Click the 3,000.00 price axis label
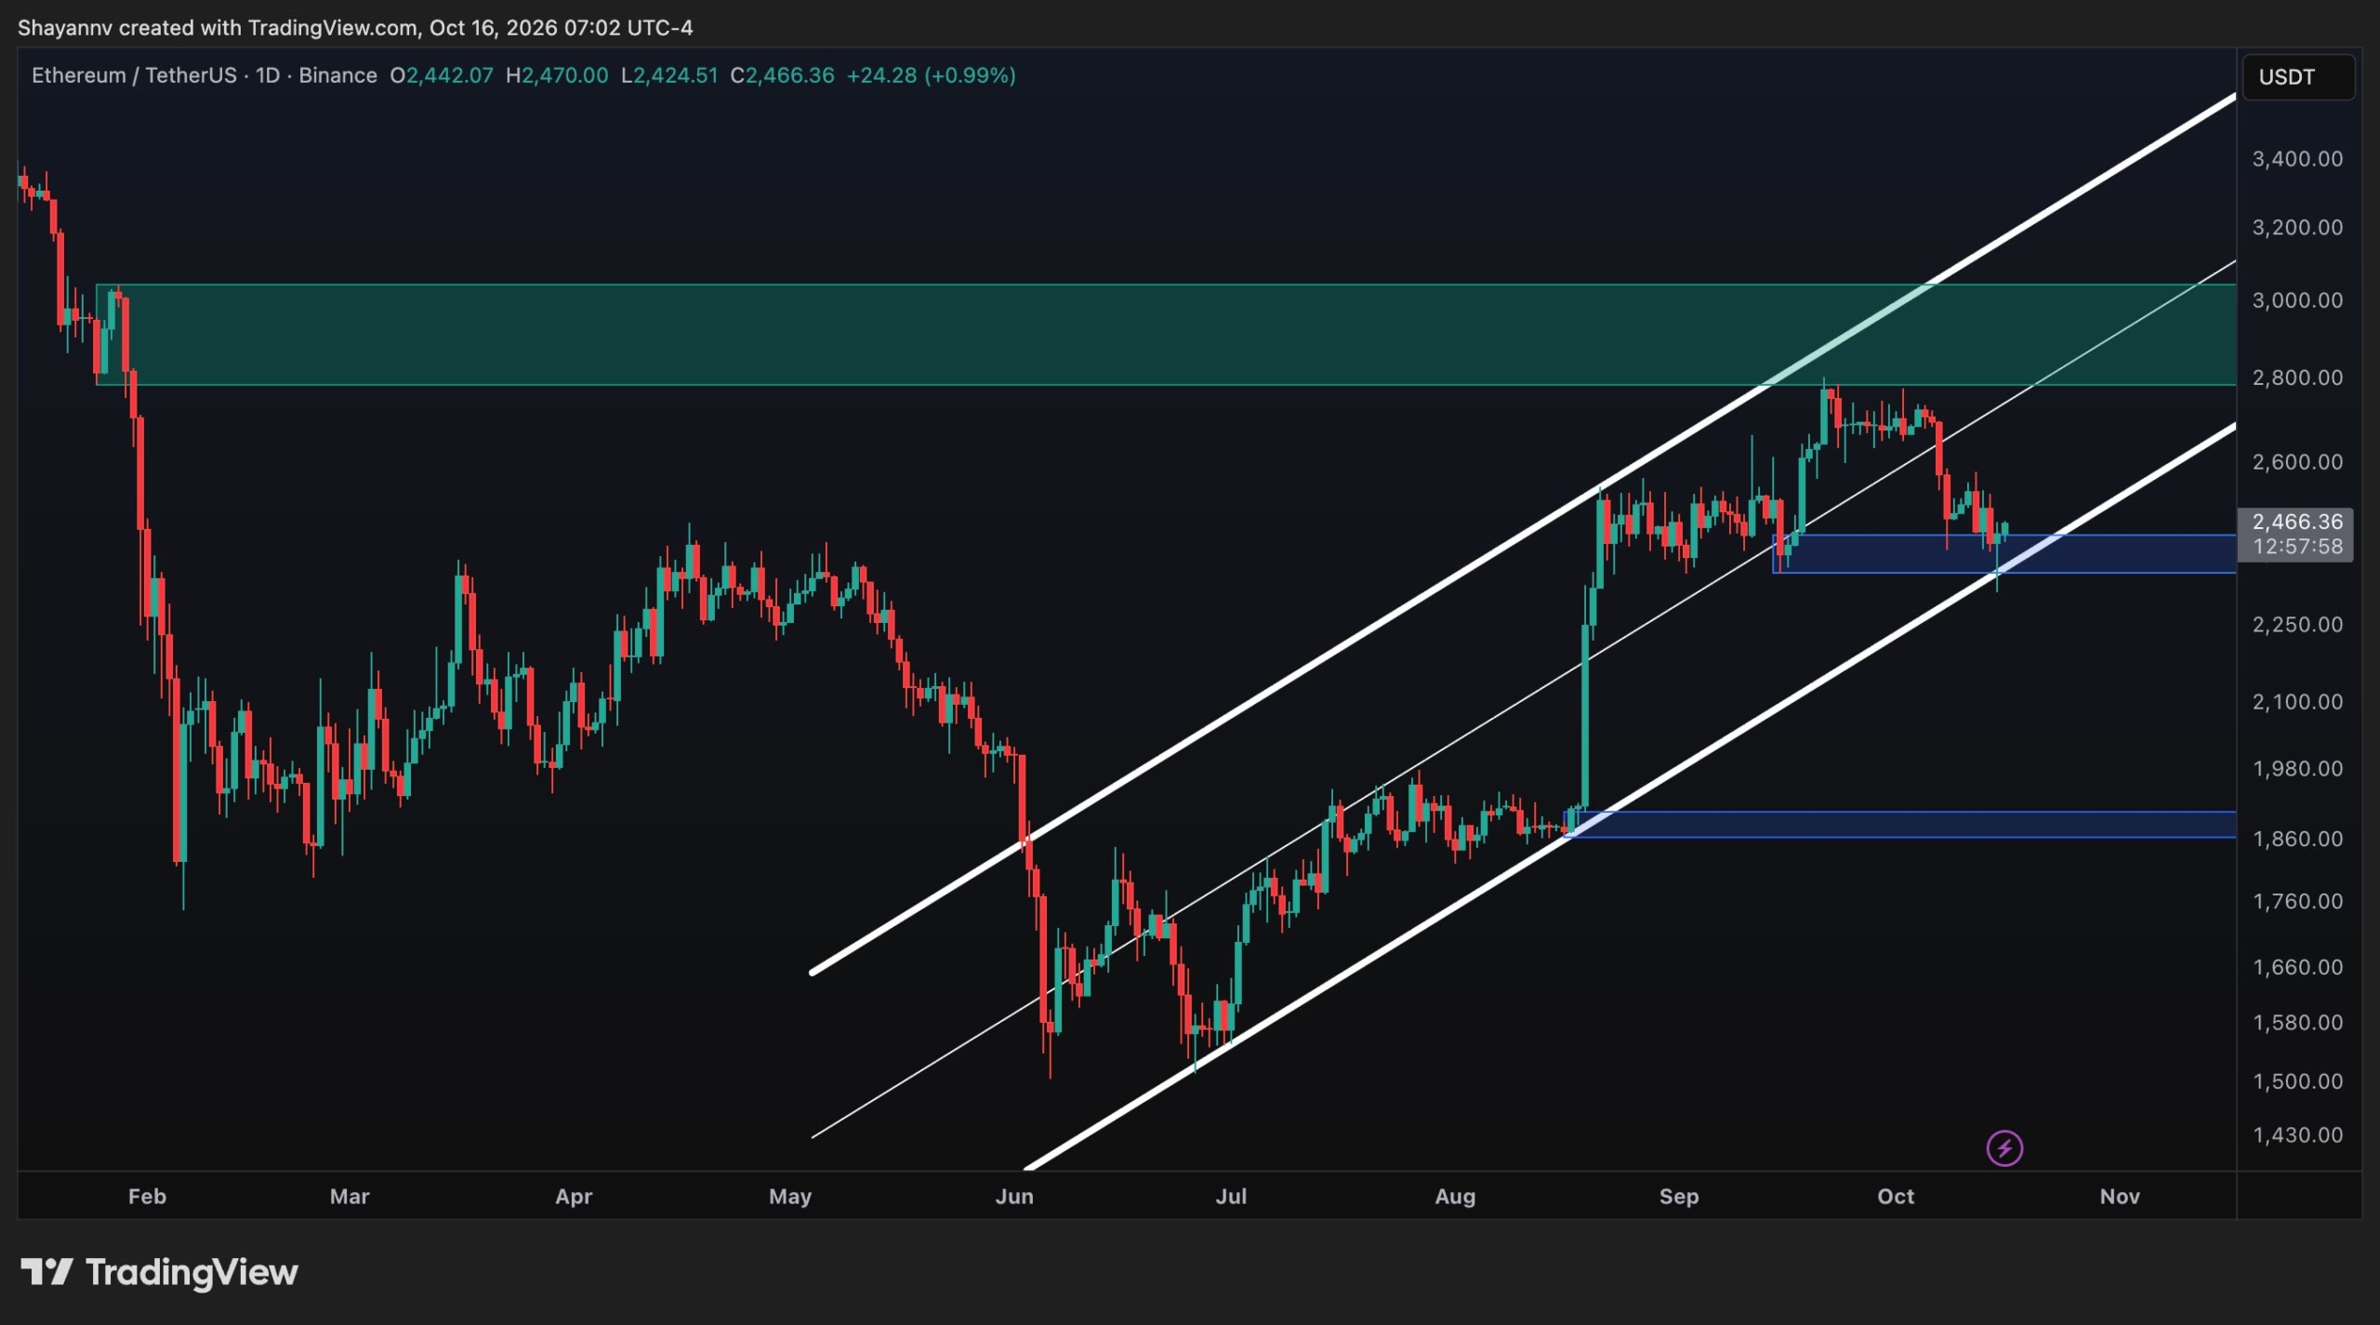The image size is (2380, 1325). pos(2296,300)
